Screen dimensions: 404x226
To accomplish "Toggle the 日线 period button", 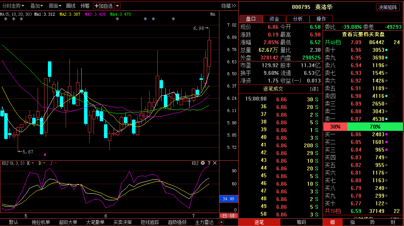I will (229, 216).
